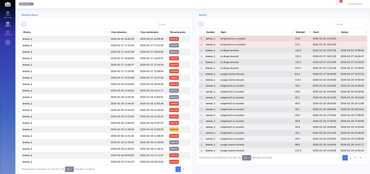Expand the sidebar with arrow button

pos(8,42)
